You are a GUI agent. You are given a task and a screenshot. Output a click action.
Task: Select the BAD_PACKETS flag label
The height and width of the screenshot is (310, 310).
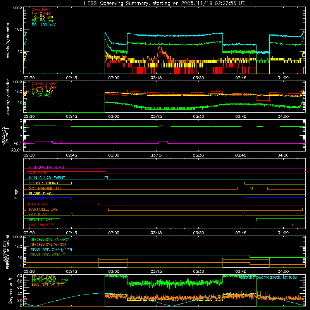coord(42,225)
